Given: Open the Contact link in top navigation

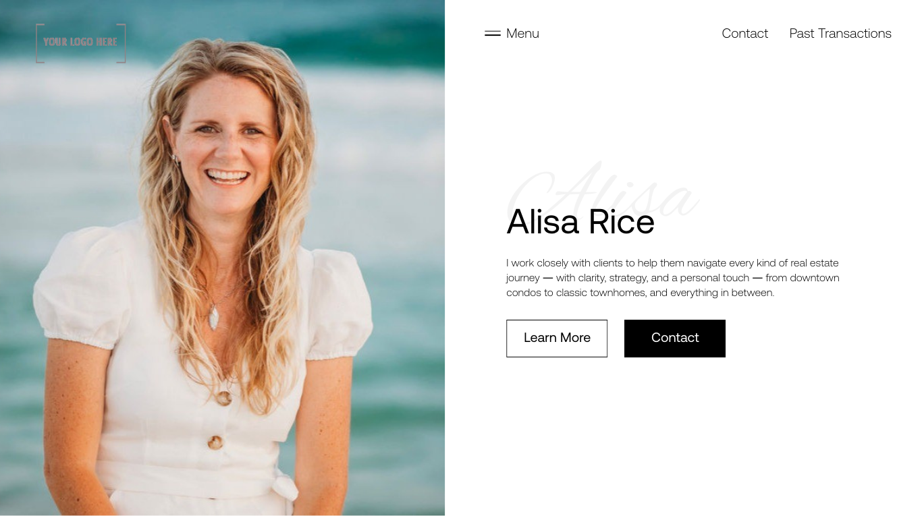Looking at the screenshot, I should 744,33.
